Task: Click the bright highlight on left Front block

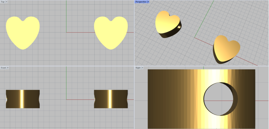Action: (22, 99)
